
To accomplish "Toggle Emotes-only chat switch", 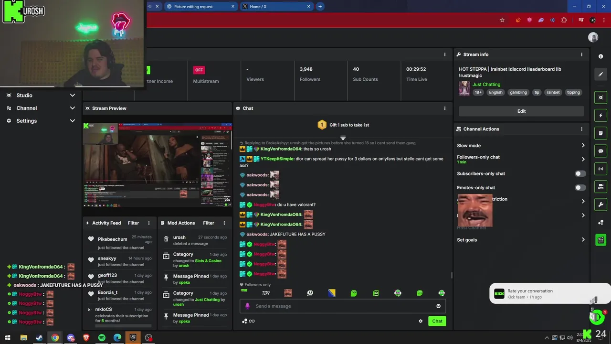I will [580, 188].
